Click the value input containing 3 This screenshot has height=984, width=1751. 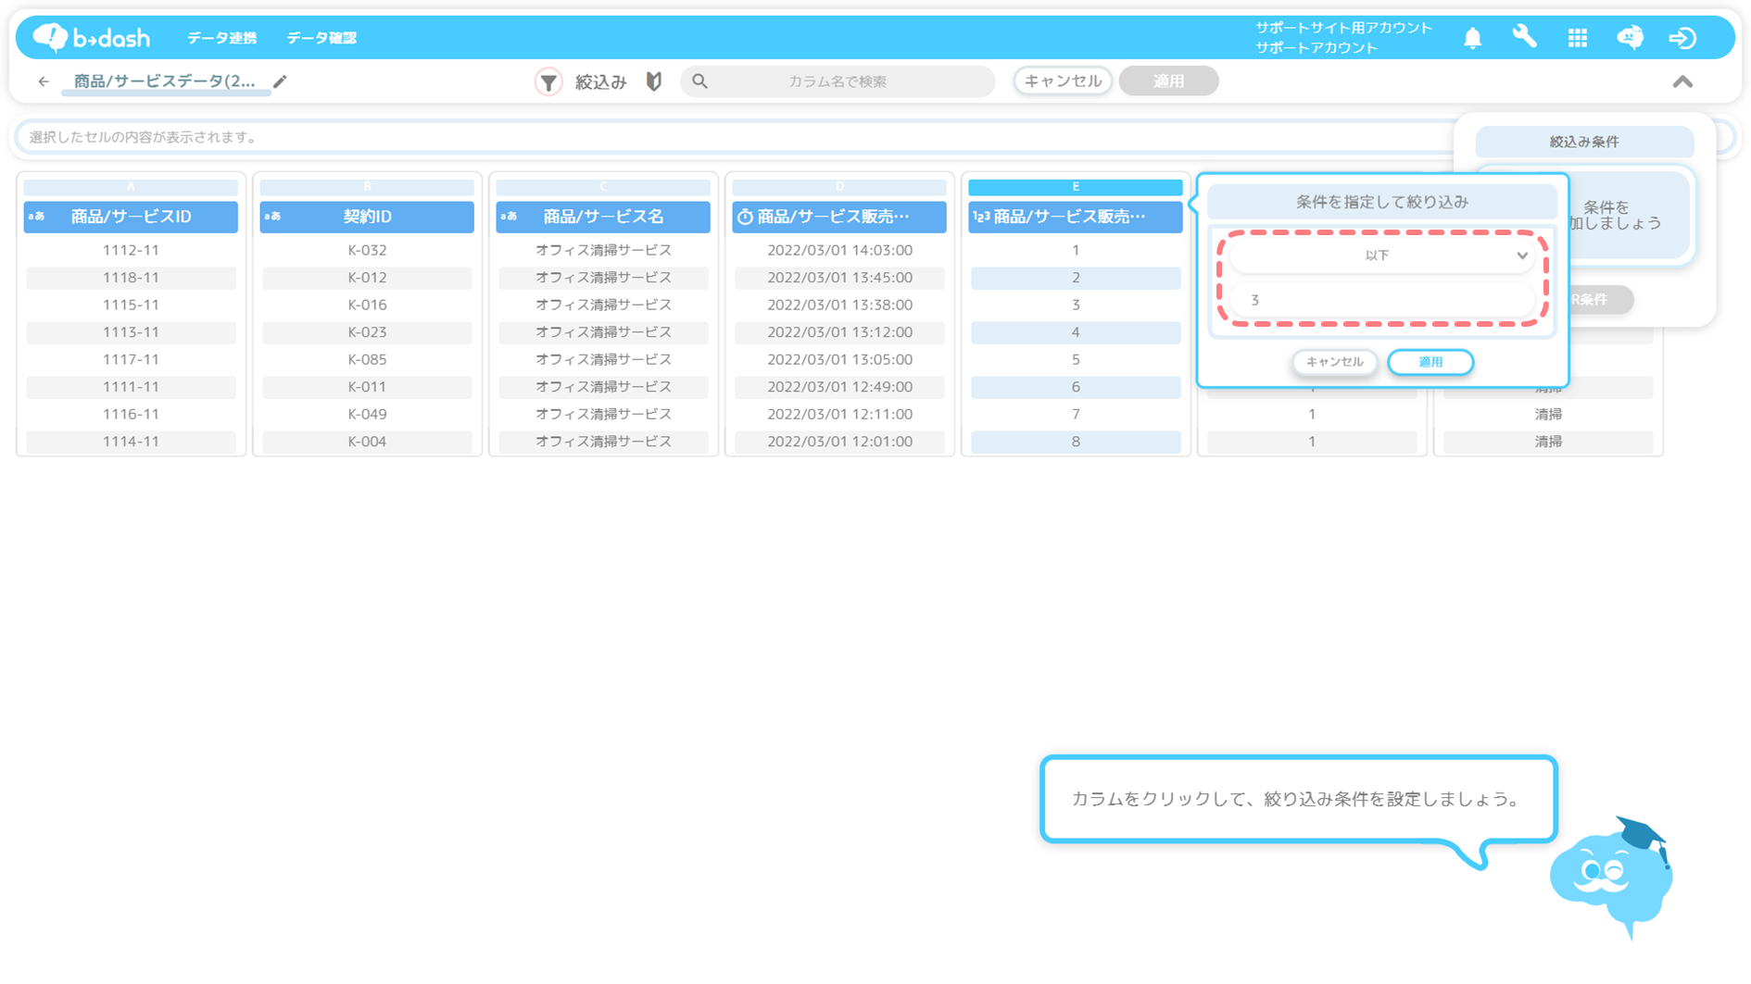pyautogui.click(x=1381, y=300)
